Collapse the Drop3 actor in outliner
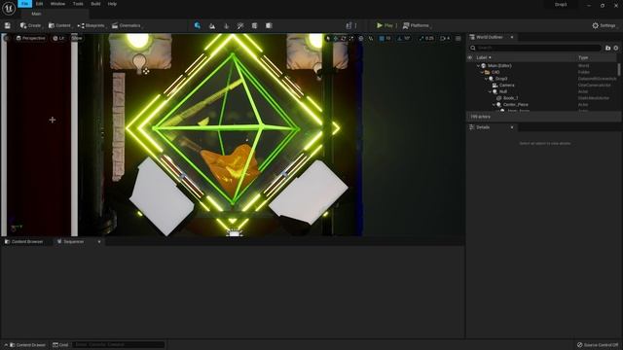Screen dimensions: 623x350 point(486,79)
